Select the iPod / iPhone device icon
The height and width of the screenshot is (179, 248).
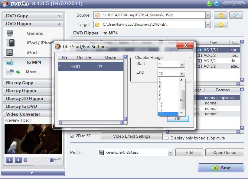coord(10,43)
